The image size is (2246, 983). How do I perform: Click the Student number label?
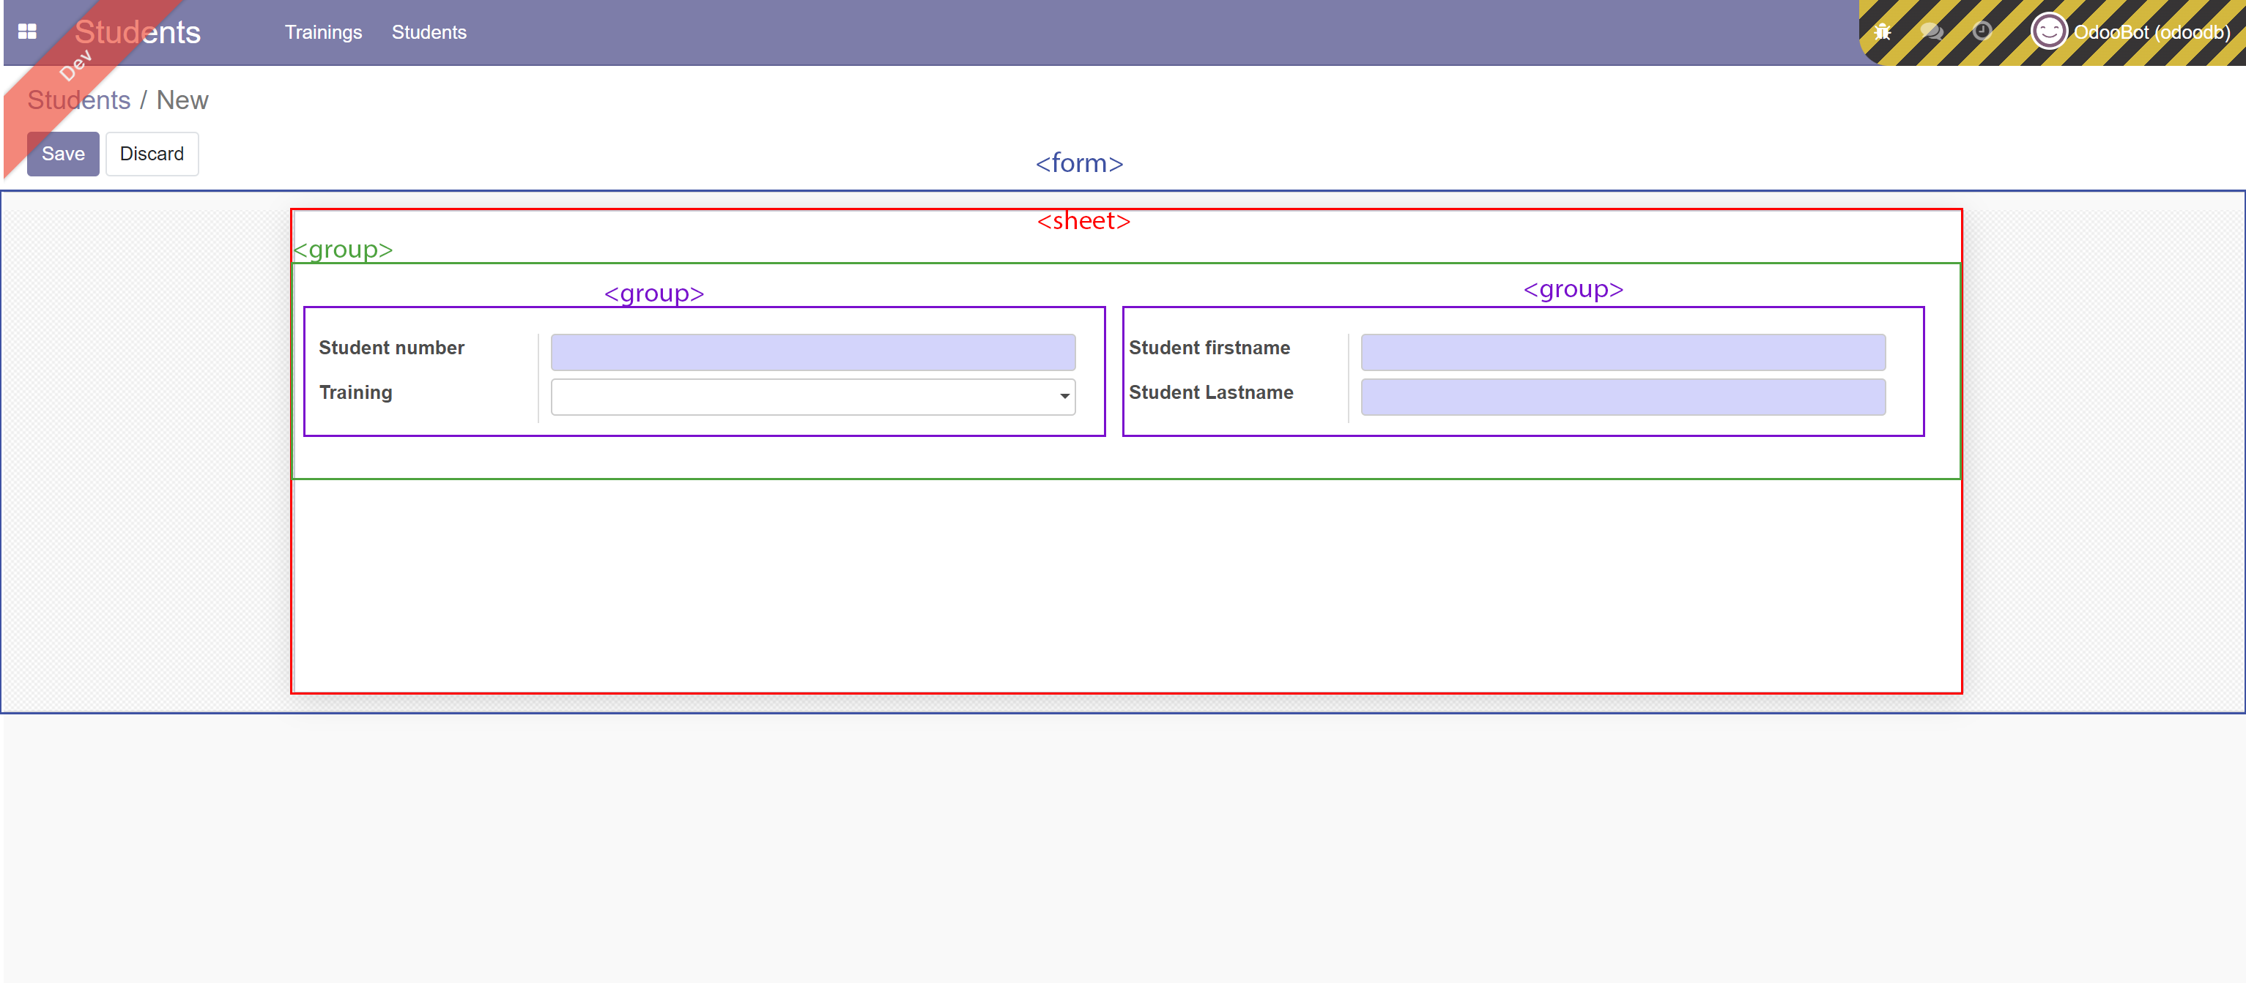[x=391, y=348]
